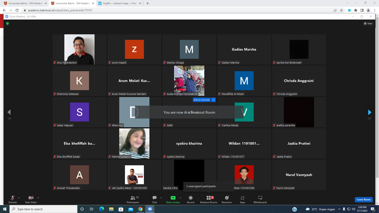Open the Zoom Apps icon

[242, 198]
